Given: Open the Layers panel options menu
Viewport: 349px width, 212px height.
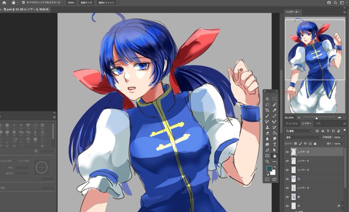Looking at the screenshot, I should pos(344,123).
